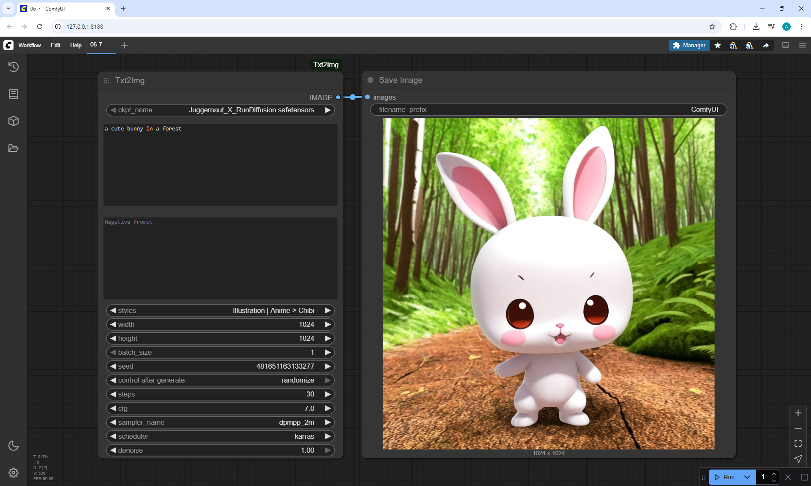The height and width of the screenshot is (486, 811).
Task: Click the Manager star icon
Action: tap(718, 45)
